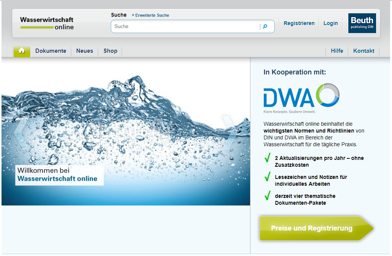This screenshot has width=392, height=256.
Task: Open the Dokumente menu
Action: tap(51, 51)
